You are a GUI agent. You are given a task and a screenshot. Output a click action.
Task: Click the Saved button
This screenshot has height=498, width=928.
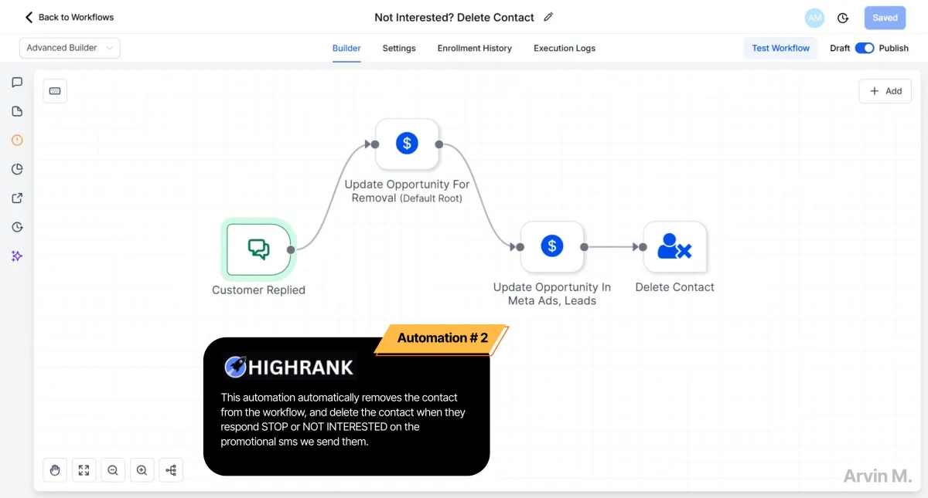tap(885, 18)
